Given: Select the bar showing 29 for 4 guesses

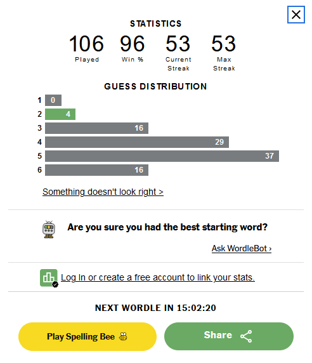Looking at the screenshot, I should coord(137,142).
